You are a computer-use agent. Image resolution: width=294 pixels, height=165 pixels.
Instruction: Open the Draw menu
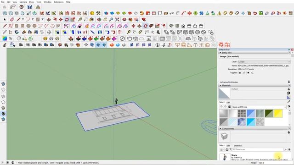point(32,2)
